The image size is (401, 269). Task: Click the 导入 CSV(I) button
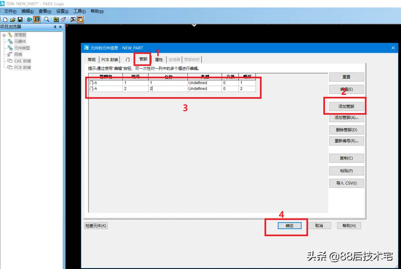tap(346, 183)
